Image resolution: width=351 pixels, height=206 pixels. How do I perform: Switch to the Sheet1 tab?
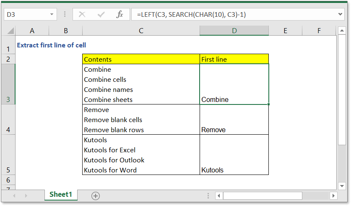(61, 195)
